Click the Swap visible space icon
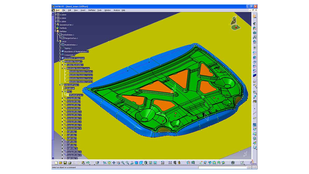Viewport: 309px width, 174px height. point(155,163)
